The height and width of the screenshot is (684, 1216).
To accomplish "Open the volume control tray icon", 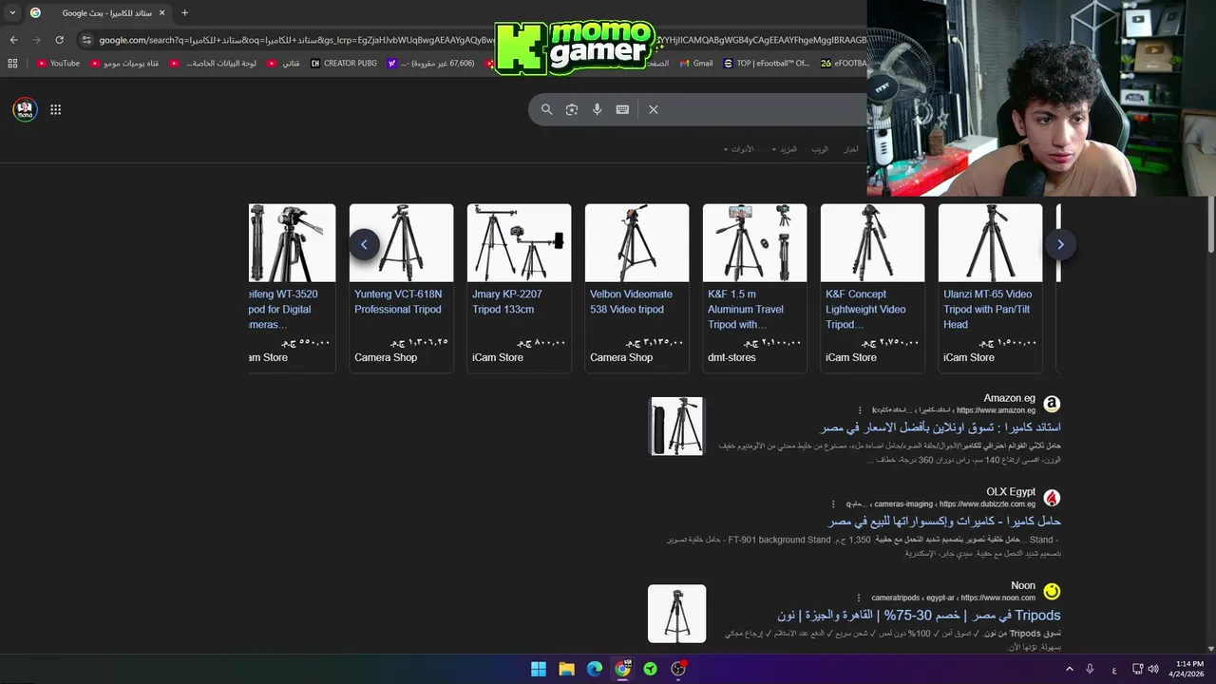I will click(x=1152, y=669).
